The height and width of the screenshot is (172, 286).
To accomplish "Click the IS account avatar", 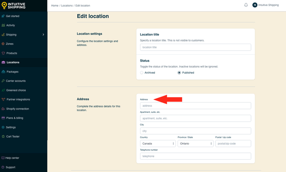I will [x=255, y=5].
